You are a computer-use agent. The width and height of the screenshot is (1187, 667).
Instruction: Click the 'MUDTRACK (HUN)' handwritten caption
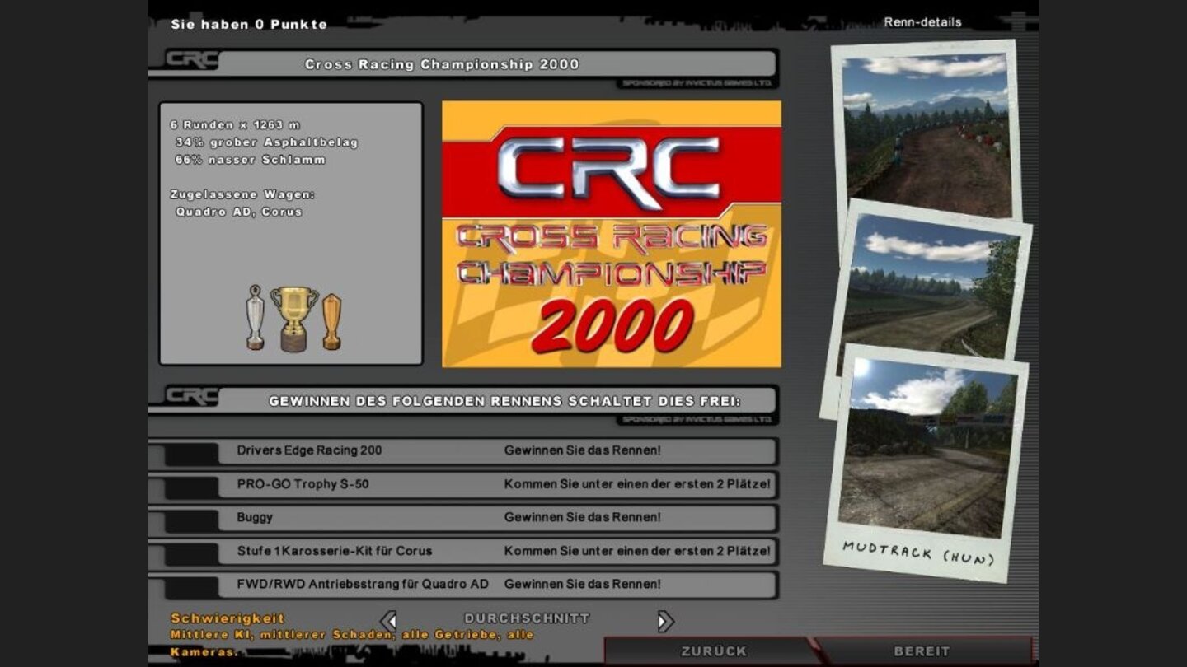[918, 553]
